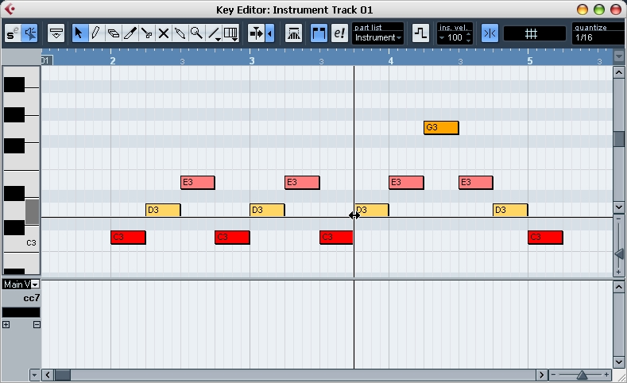Click controller lane scrollbar up arrow
The image size is (627, 383).
click(618, 287)
